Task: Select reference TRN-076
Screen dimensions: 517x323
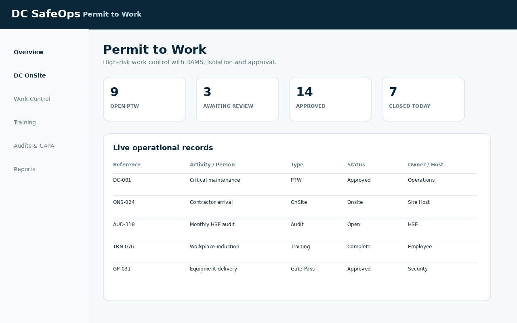Action: point(124,247)
